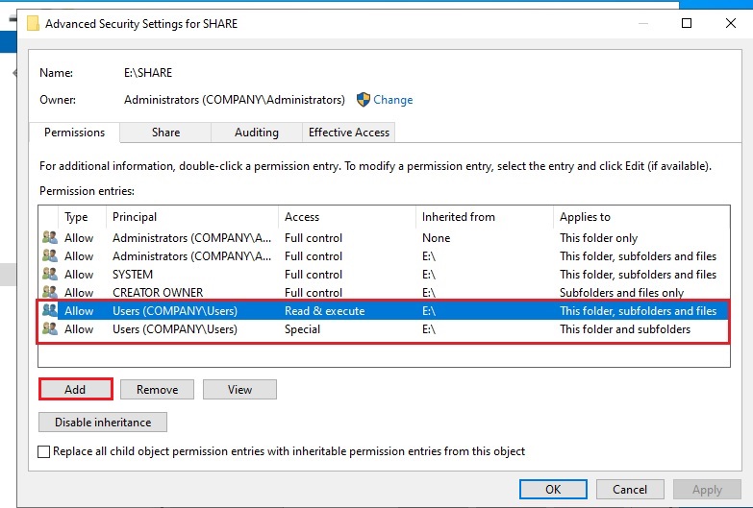Click the Change owner link
This screenshot has width=753, height=508.
point(392,100)
